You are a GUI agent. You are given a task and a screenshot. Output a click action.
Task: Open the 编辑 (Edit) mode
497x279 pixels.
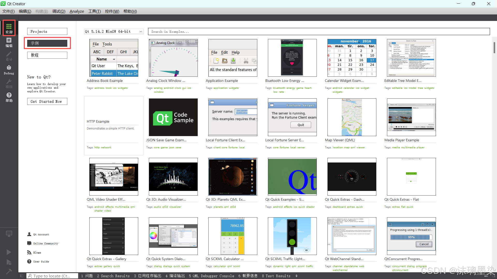coord(9,42)
